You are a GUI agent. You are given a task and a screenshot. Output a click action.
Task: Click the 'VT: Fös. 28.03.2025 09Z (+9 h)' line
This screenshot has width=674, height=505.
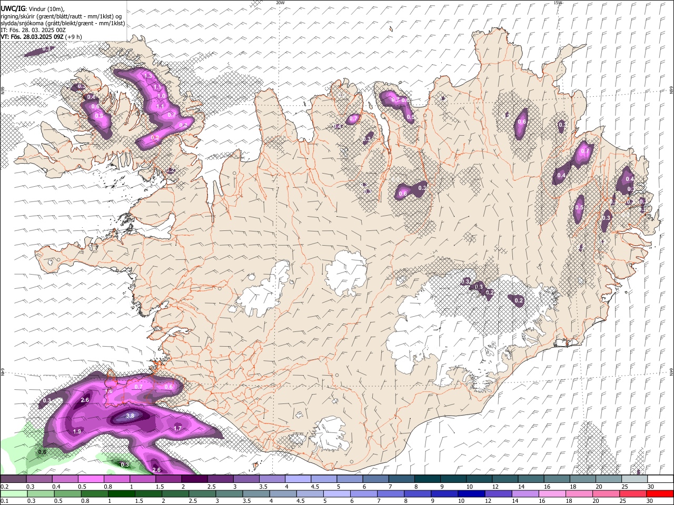coord(41,37)
